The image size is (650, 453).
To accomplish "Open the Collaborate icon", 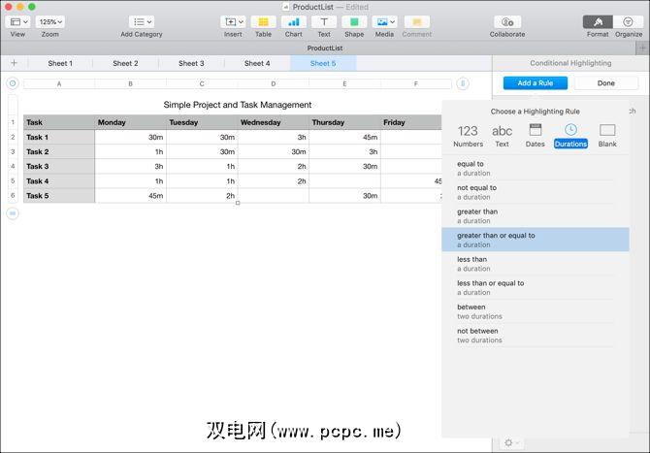I will pyautogui.click(x=506, y=21).
